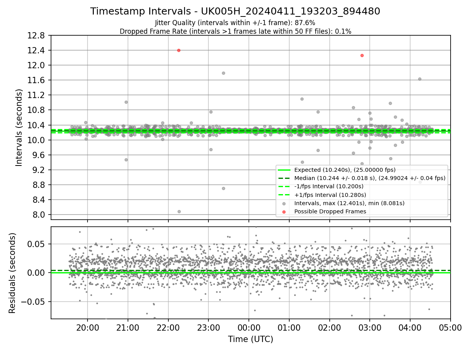This screenshot has height=353, width=471.
Task: Click the legend entry 'Intervals, max (12.401s), min (8.081s)'
Action: 349,203
